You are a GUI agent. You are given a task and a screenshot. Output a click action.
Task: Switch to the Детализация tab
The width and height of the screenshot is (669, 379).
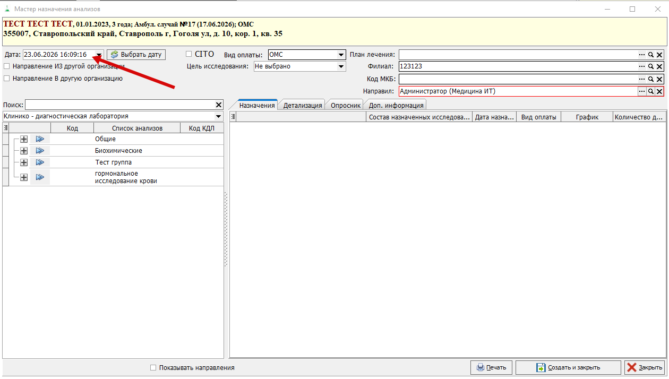point(303,105)
